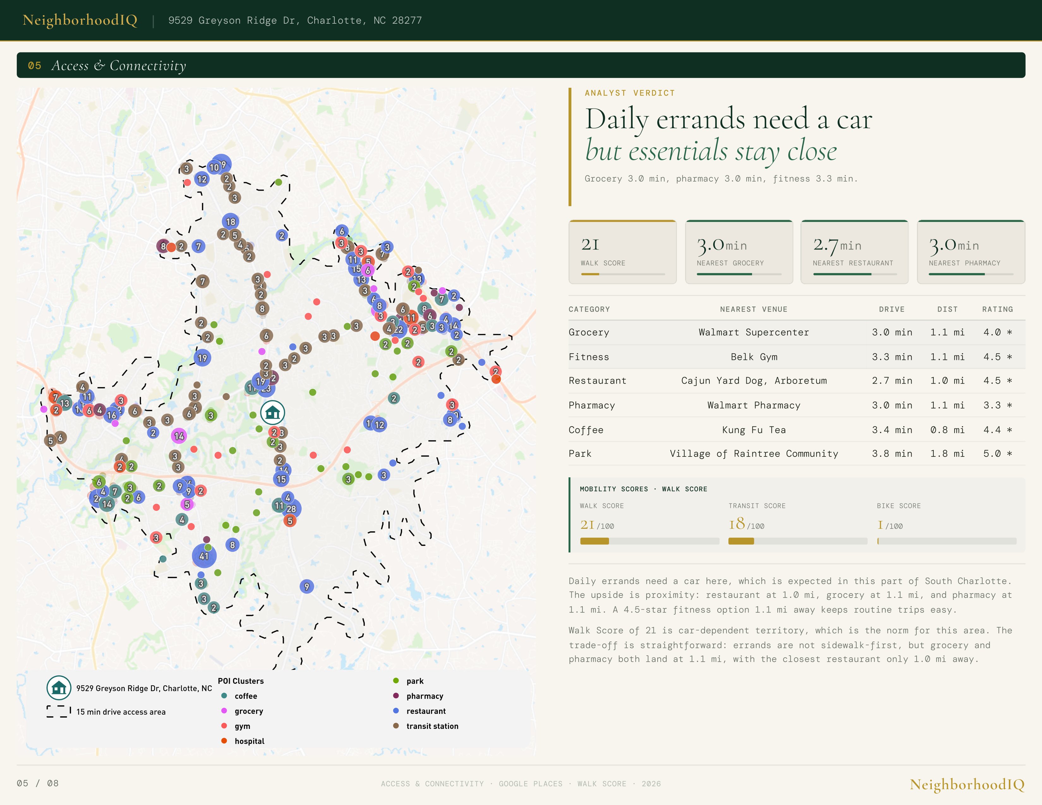Click the POI Clusters legend title
The image size is (1042, 805).
click(x=241, y=681)
